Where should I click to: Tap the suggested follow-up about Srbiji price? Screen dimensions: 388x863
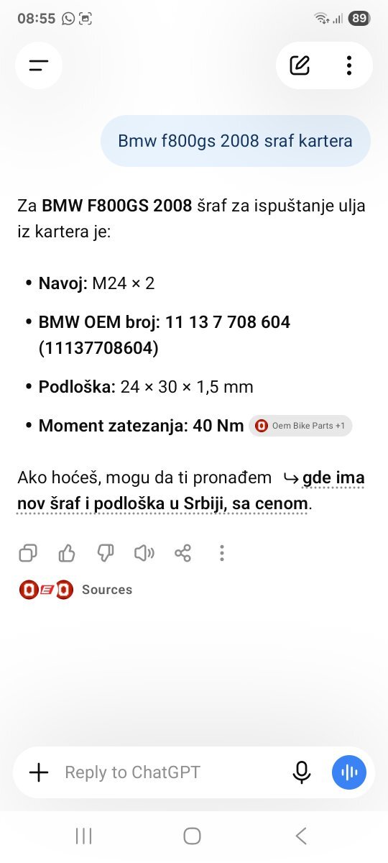[191, 490]
